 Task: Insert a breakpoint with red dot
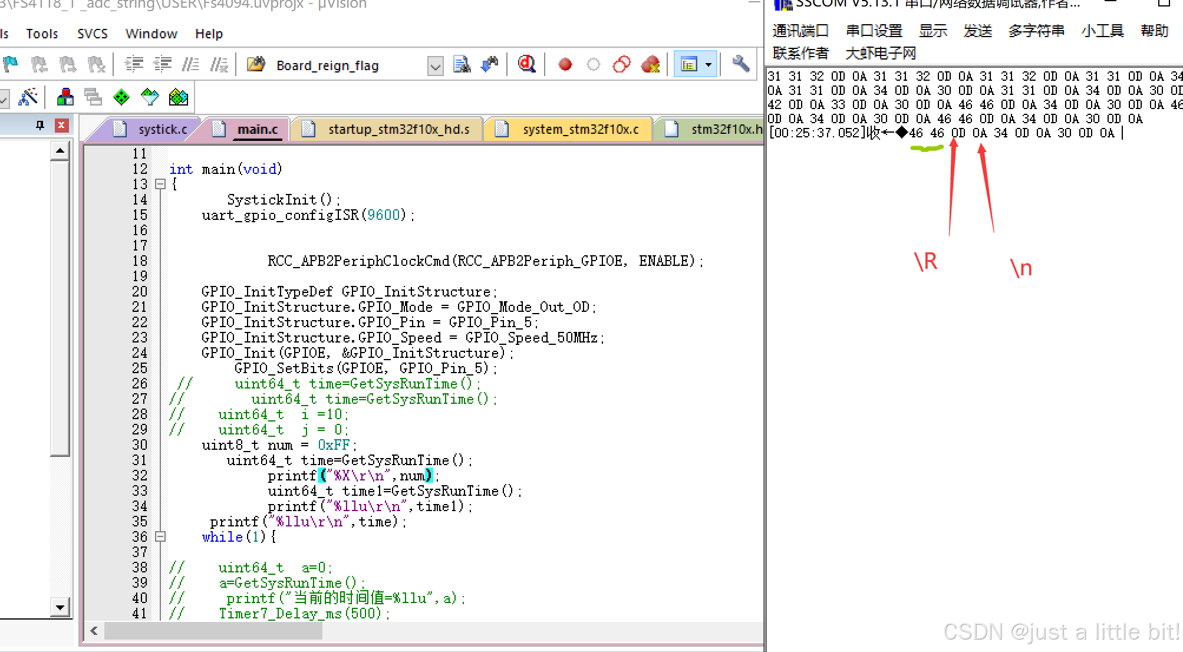tap(565, 64)
